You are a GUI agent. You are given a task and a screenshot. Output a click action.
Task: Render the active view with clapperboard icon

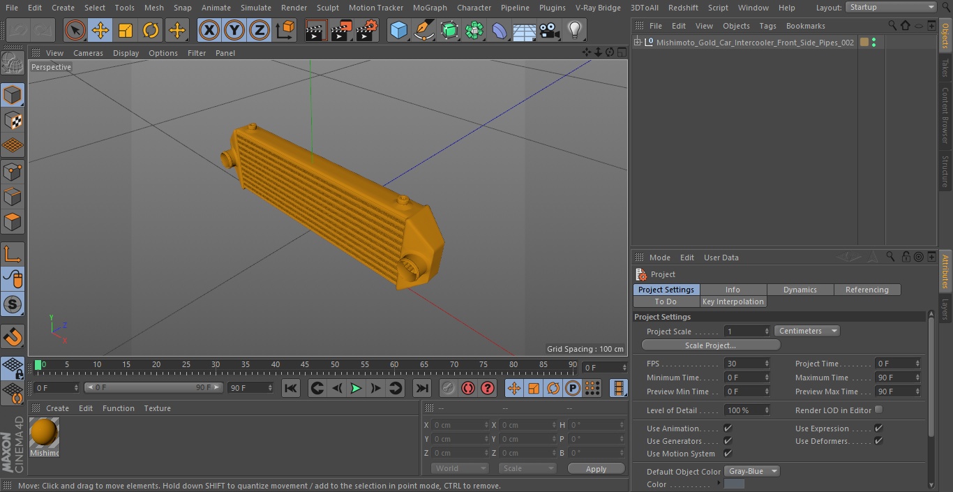[x=316, y=31]
